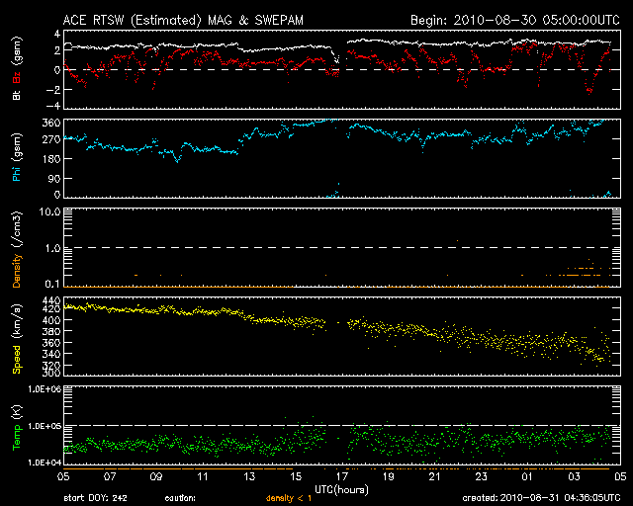This screenshot has height=506, width=633.
Task: Click the '17' hour tick label
Action: click(x=342, y=477)
